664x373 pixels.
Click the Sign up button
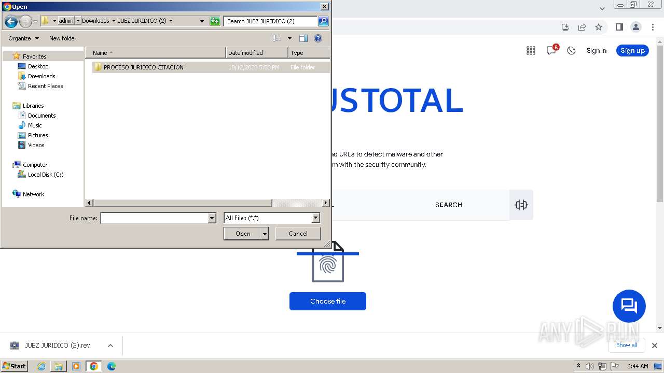point(632,50)
